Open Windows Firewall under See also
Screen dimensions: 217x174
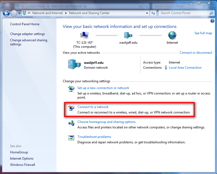point(23,165)
